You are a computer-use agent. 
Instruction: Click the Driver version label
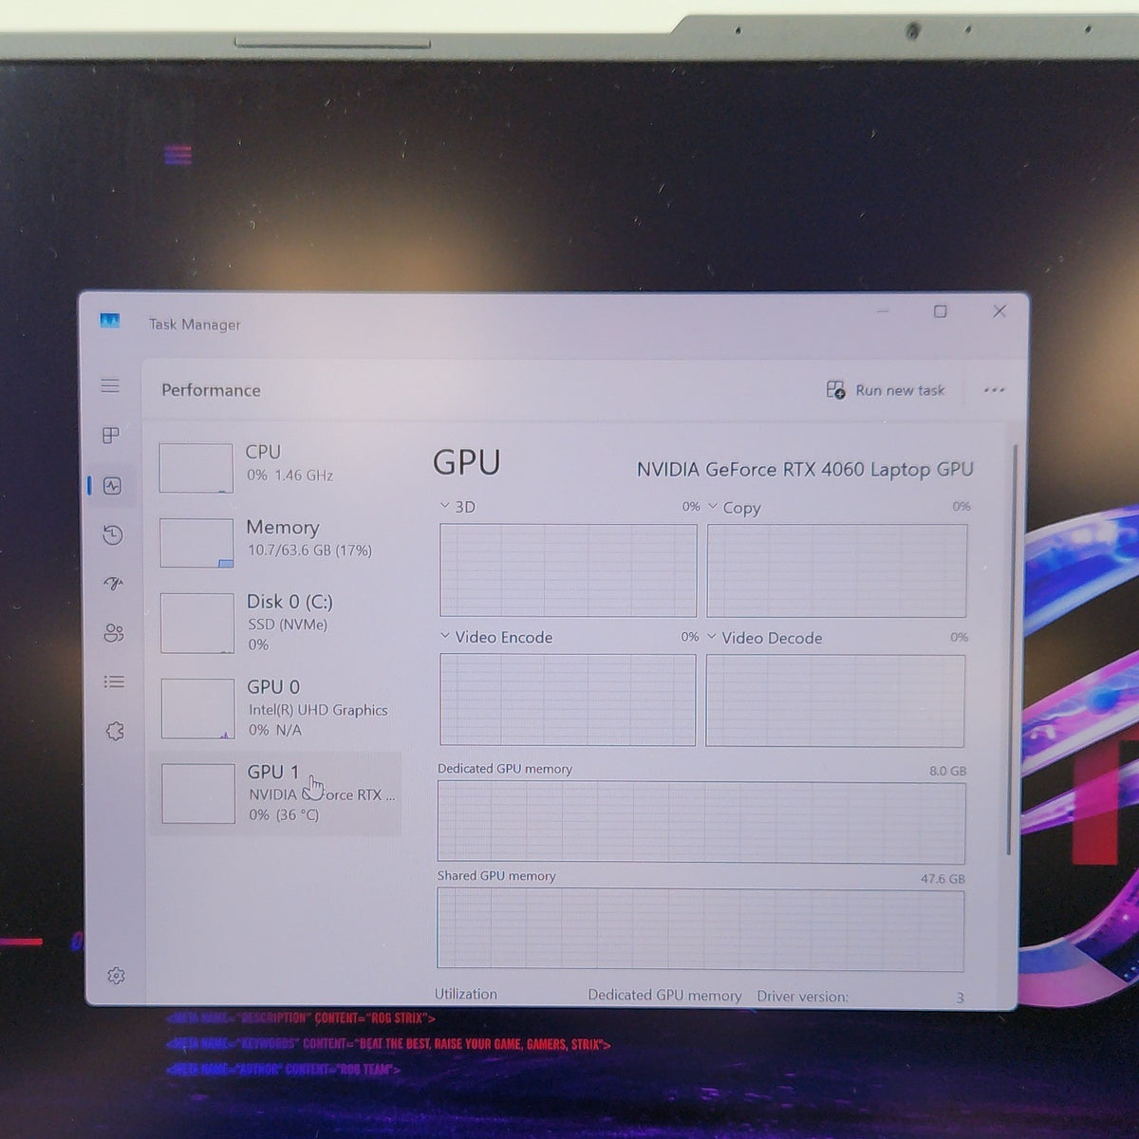(x=802, y=996)
